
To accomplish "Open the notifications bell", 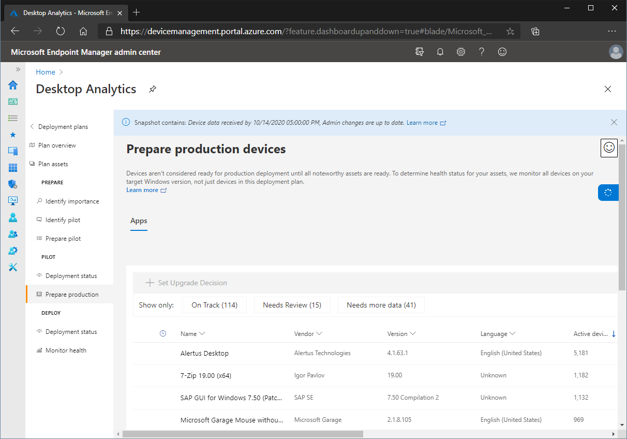I will (440, 52).
